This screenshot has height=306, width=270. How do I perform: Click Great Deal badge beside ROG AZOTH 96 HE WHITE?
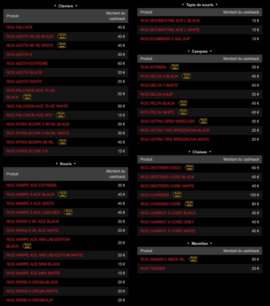point(61,45)
